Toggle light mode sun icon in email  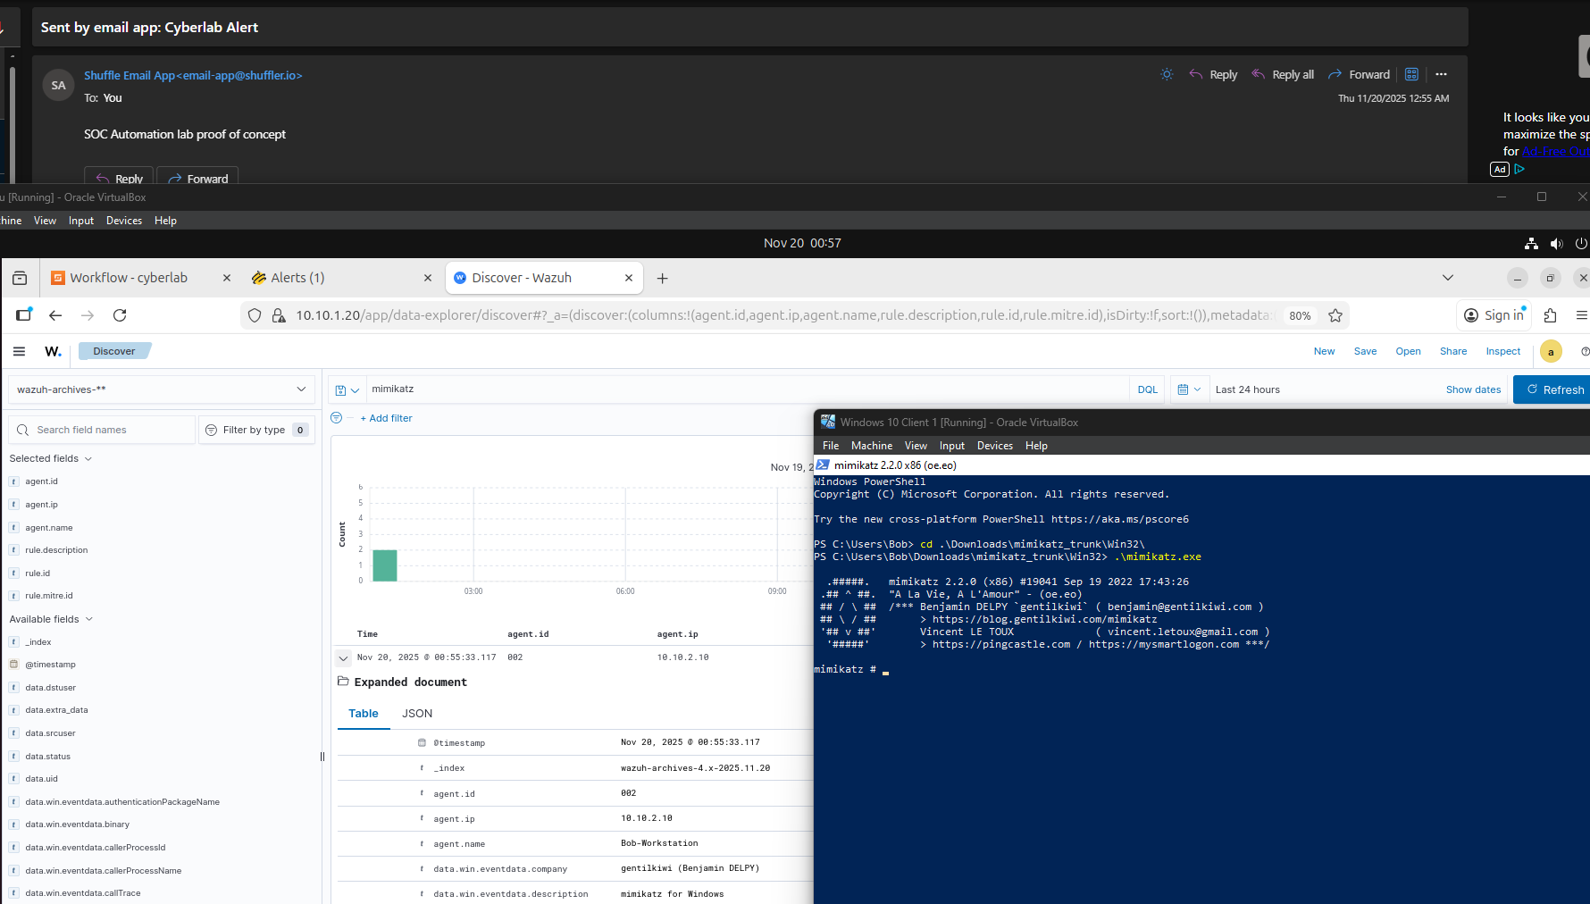pos(1167,75)
